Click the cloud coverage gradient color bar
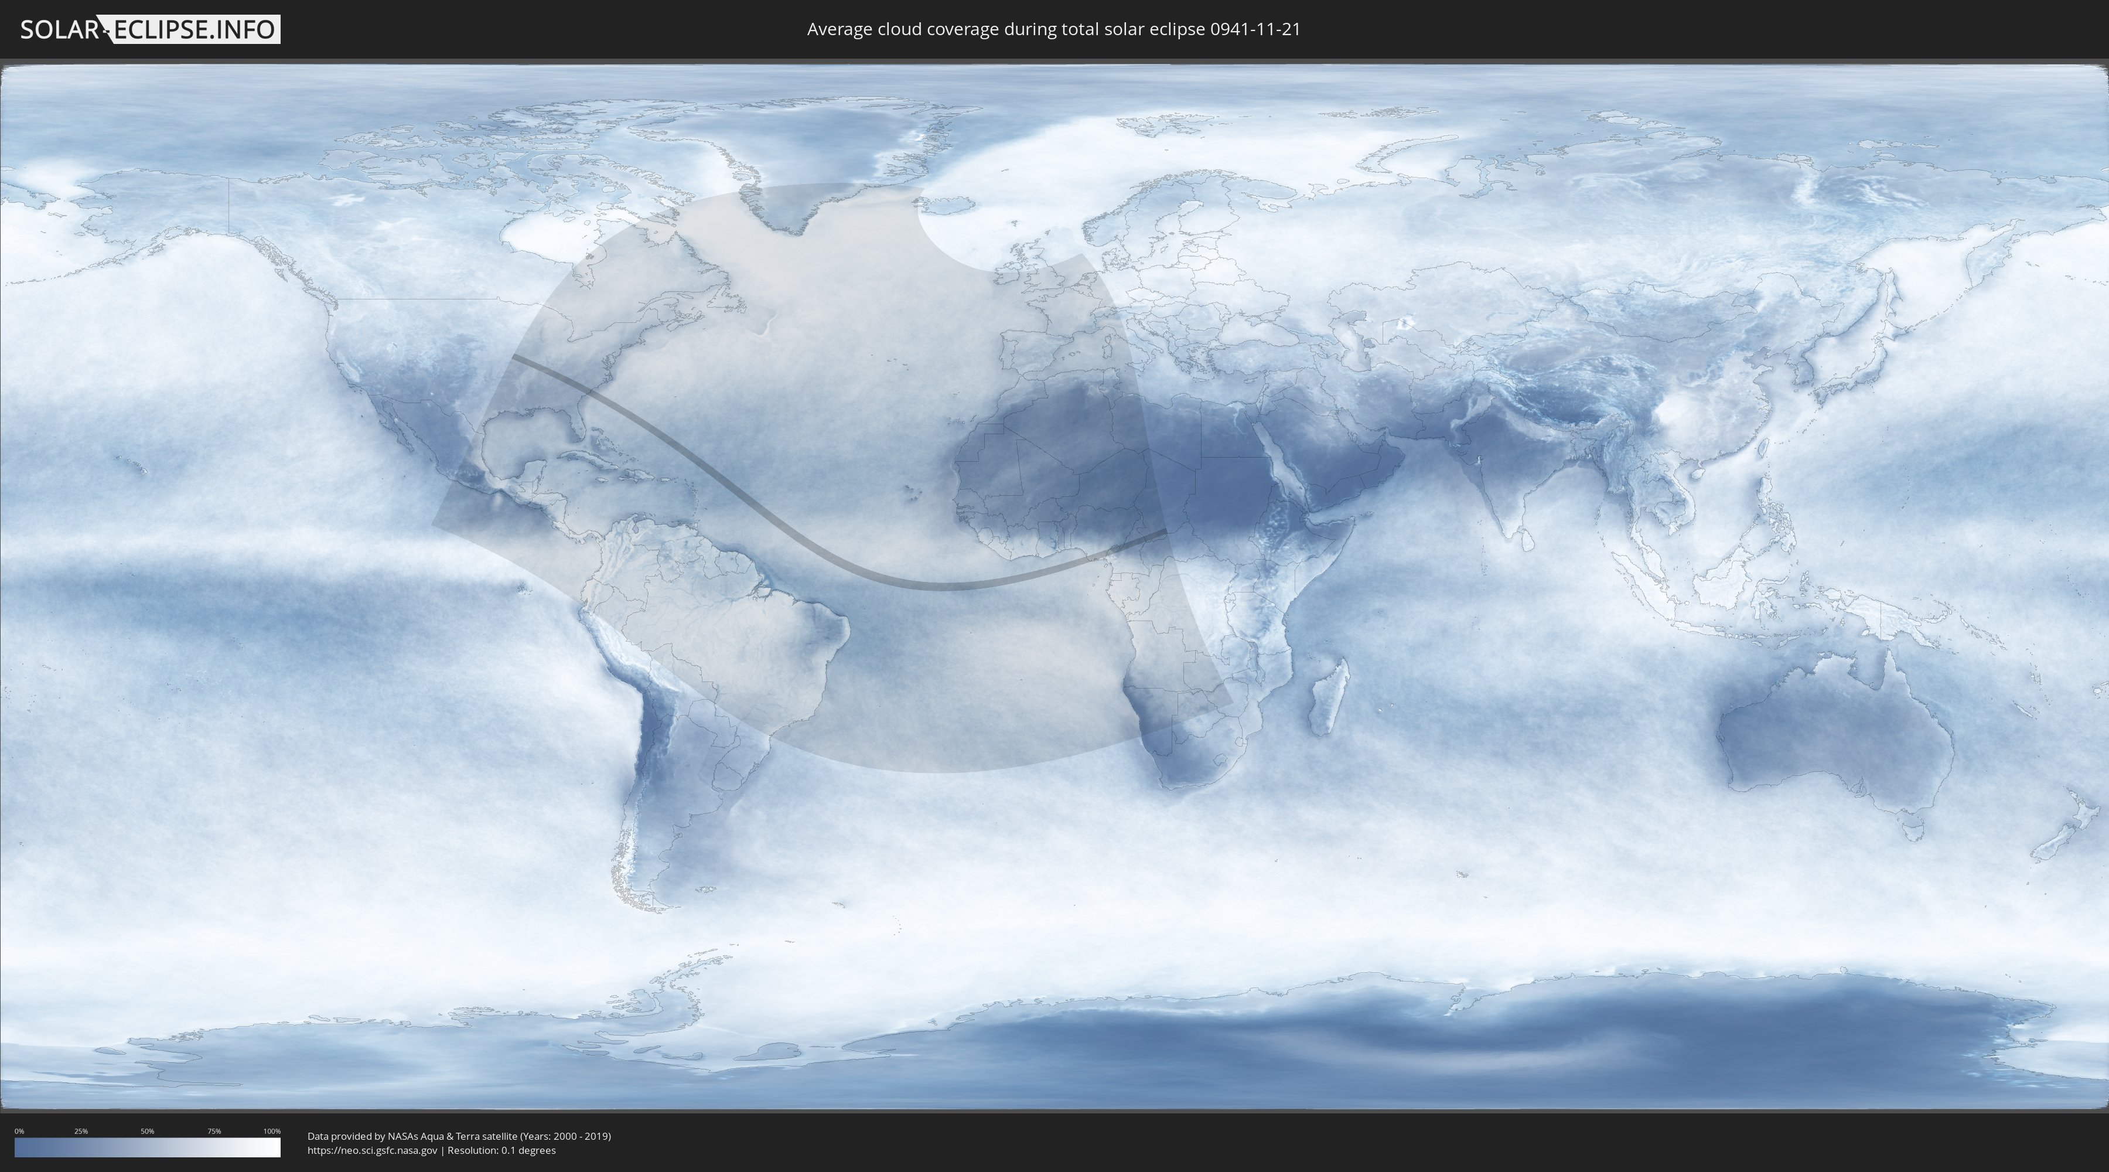 [x=148, y=1147]
